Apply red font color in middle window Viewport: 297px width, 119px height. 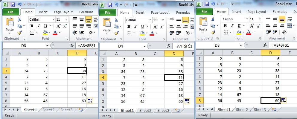(x=152, y=33)
